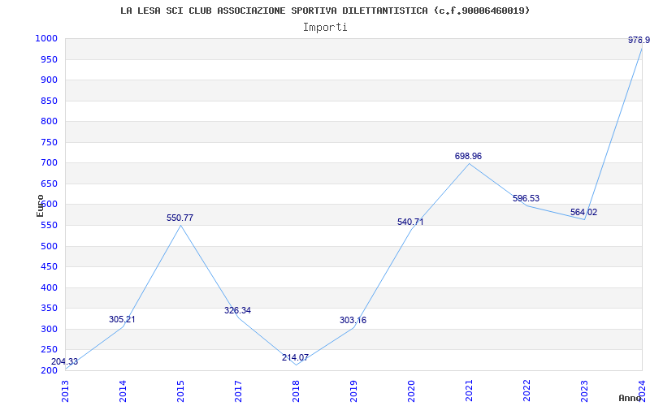650x406 pixels.
Task: Click the 850 y-axis value
Action: click(x=49, y=101)
